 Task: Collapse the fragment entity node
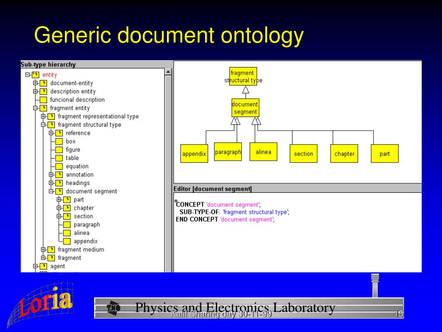point(35,108)
